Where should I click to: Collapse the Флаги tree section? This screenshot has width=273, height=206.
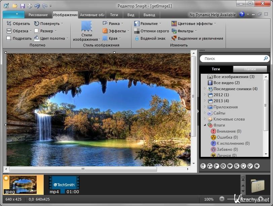[x=205, y=125]
